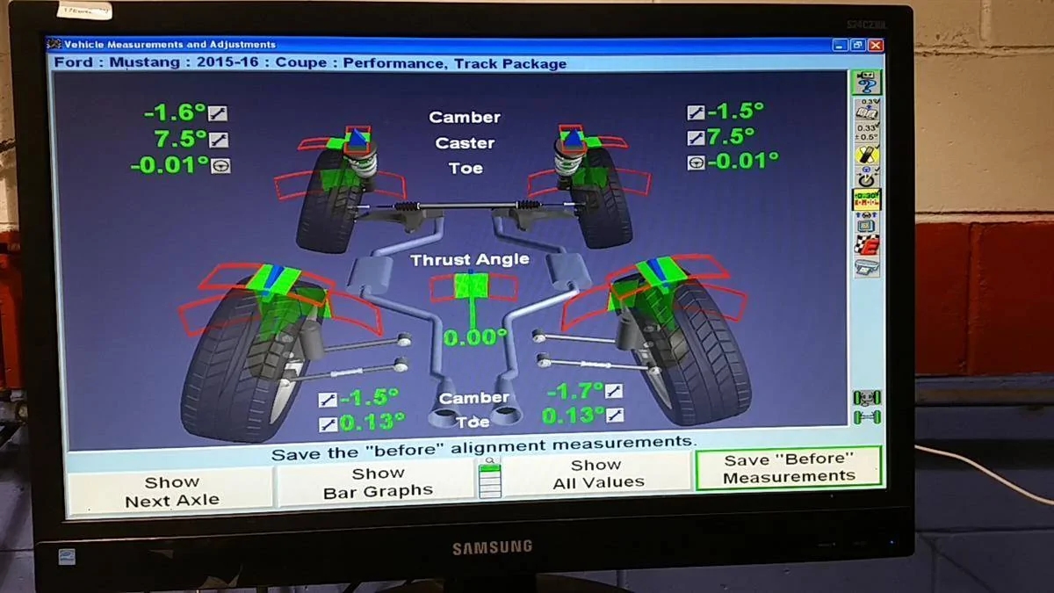Click the printer icon in sidebar

866,267
